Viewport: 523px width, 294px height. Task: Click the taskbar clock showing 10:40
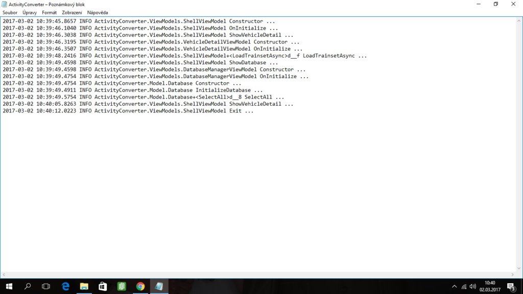click(489, 286)
